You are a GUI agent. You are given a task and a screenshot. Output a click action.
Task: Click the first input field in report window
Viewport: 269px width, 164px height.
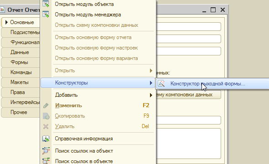(188, 26)
